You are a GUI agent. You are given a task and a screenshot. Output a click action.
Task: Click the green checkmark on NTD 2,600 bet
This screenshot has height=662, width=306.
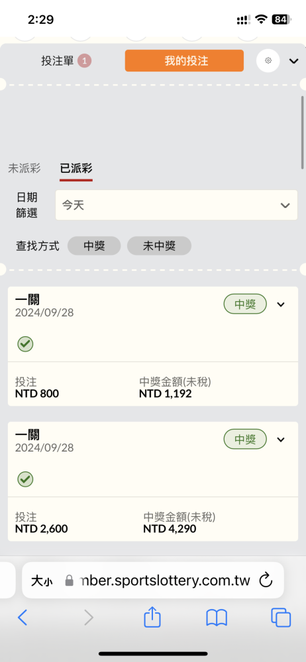(25, 479)
